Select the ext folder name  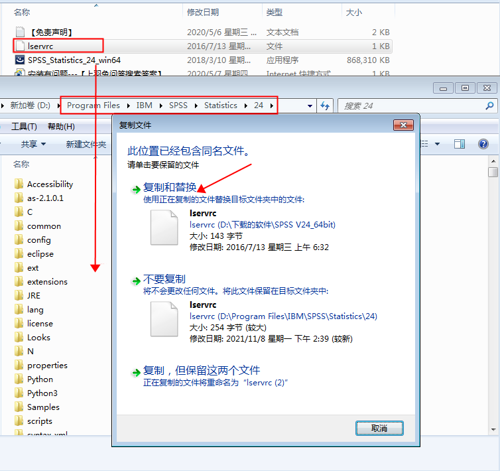coord(33,268)
